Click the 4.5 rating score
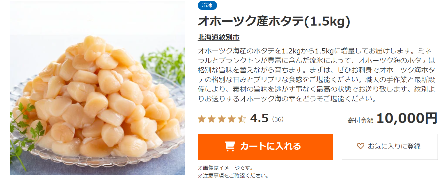The width and height of the screenshot is (446, 179). click(259, 119)
